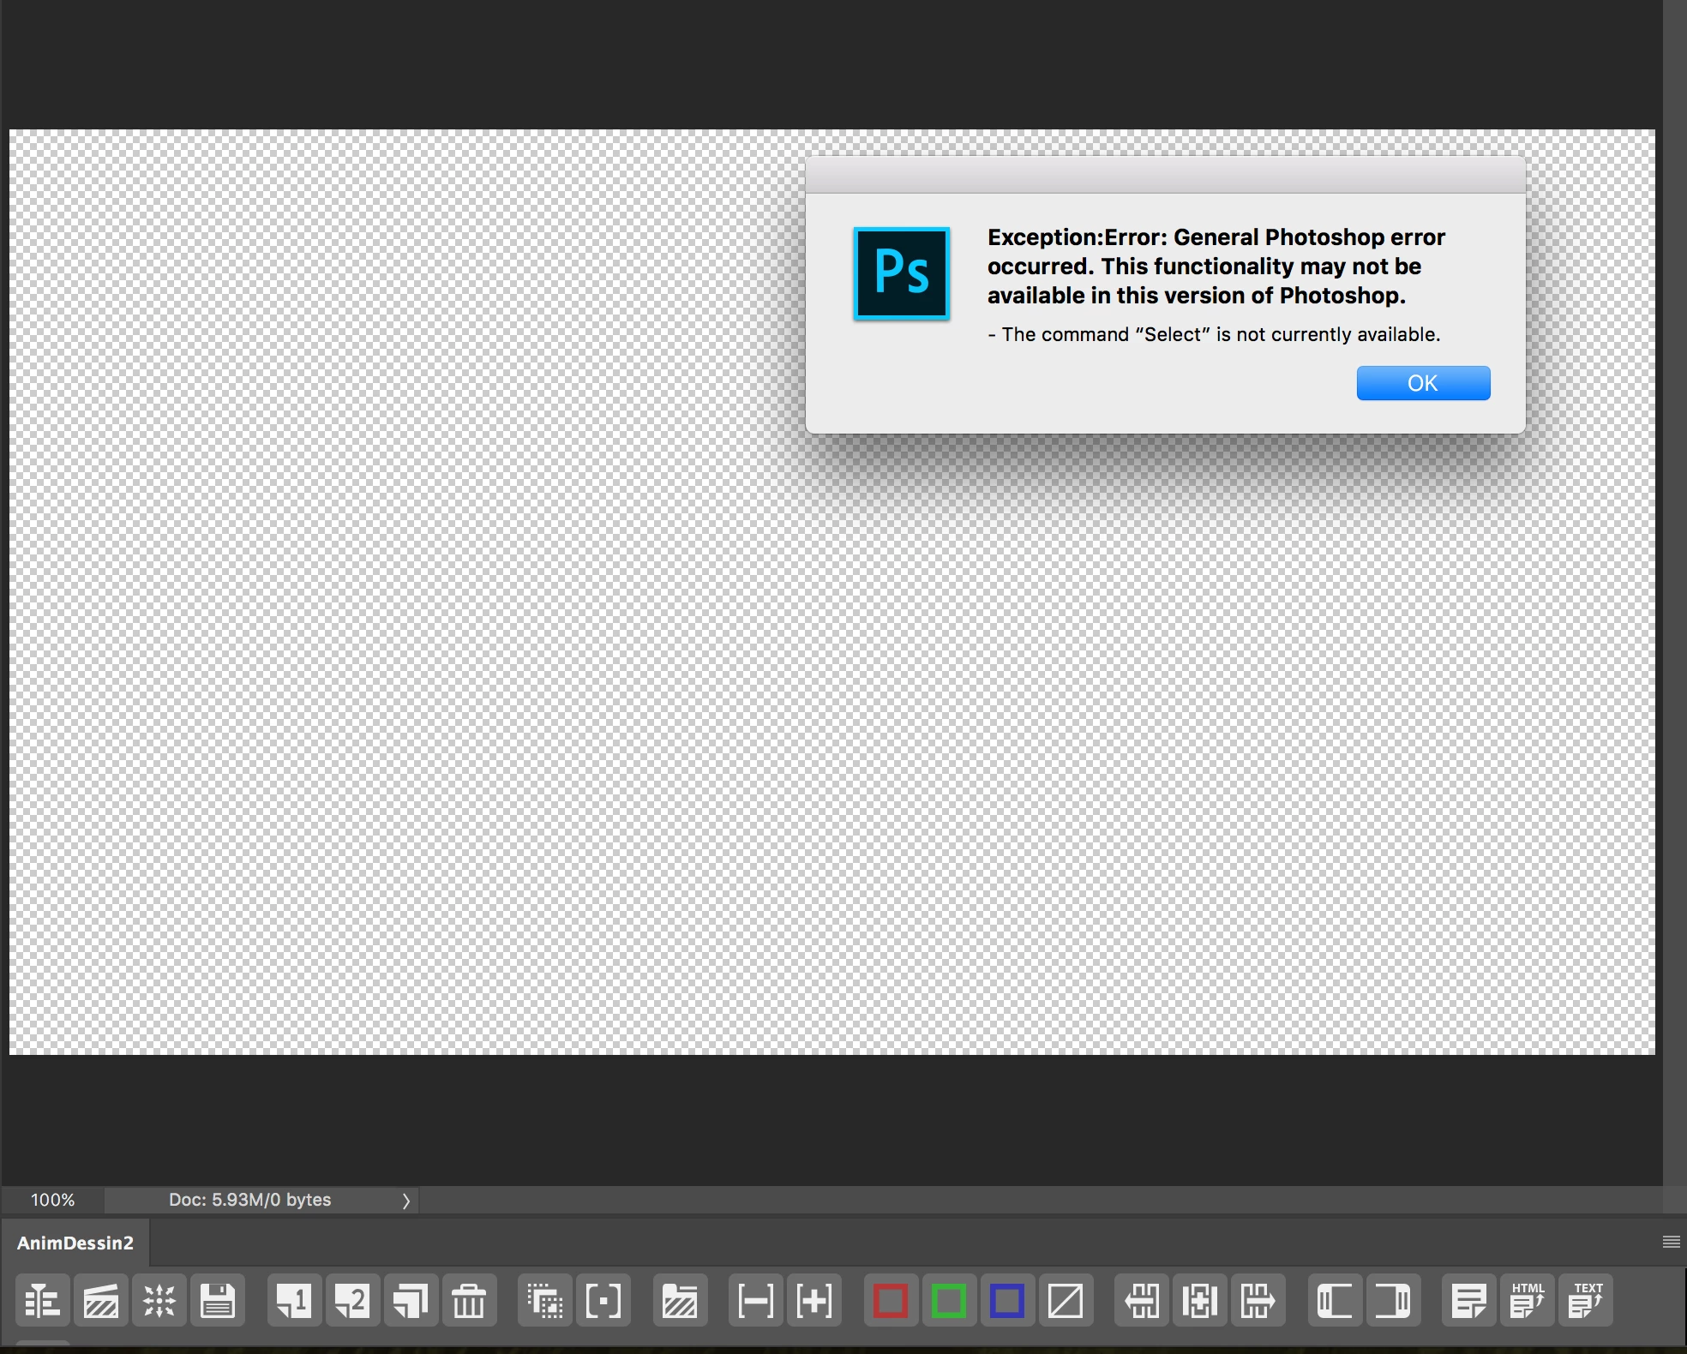Click the 100% zoom level field
Image resolution: width=1687 pixels, height=1354 pixels.
(x=53, y=1200)
